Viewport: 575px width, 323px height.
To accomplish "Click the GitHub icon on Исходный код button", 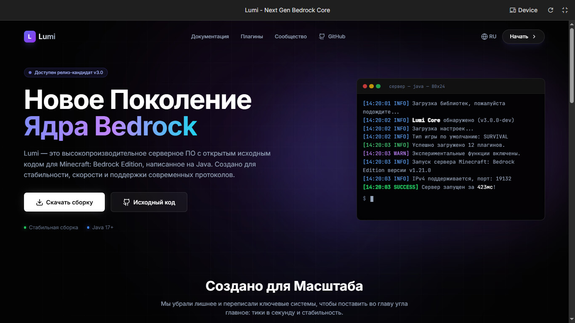I will (126, 202).
